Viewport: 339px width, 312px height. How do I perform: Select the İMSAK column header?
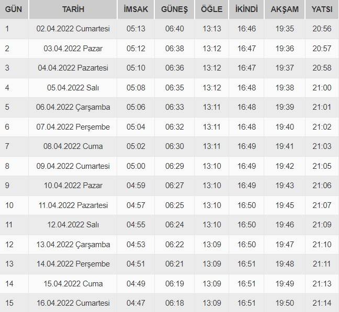136,9
